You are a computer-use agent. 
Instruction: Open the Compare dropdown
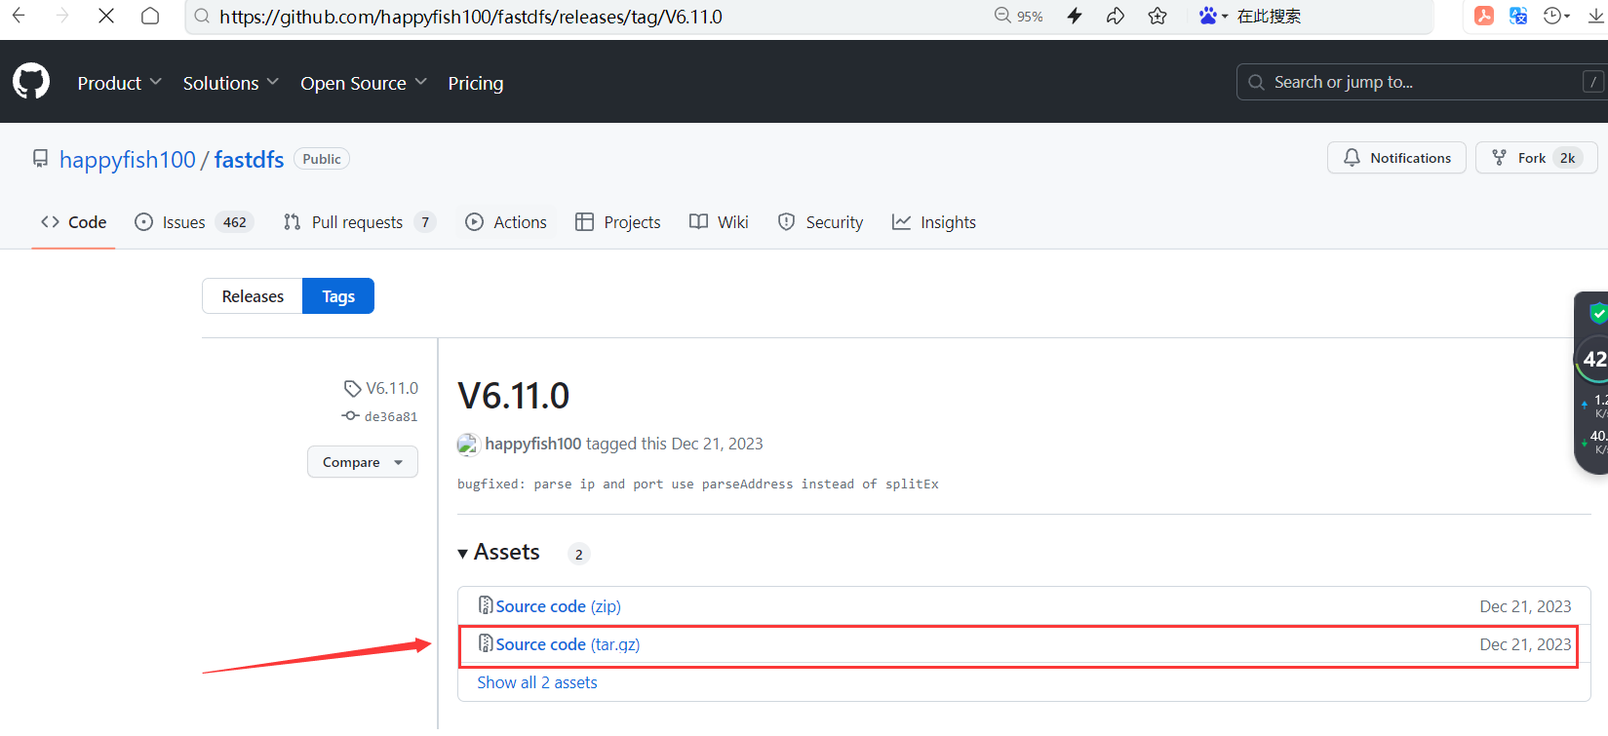click(363, 462)
